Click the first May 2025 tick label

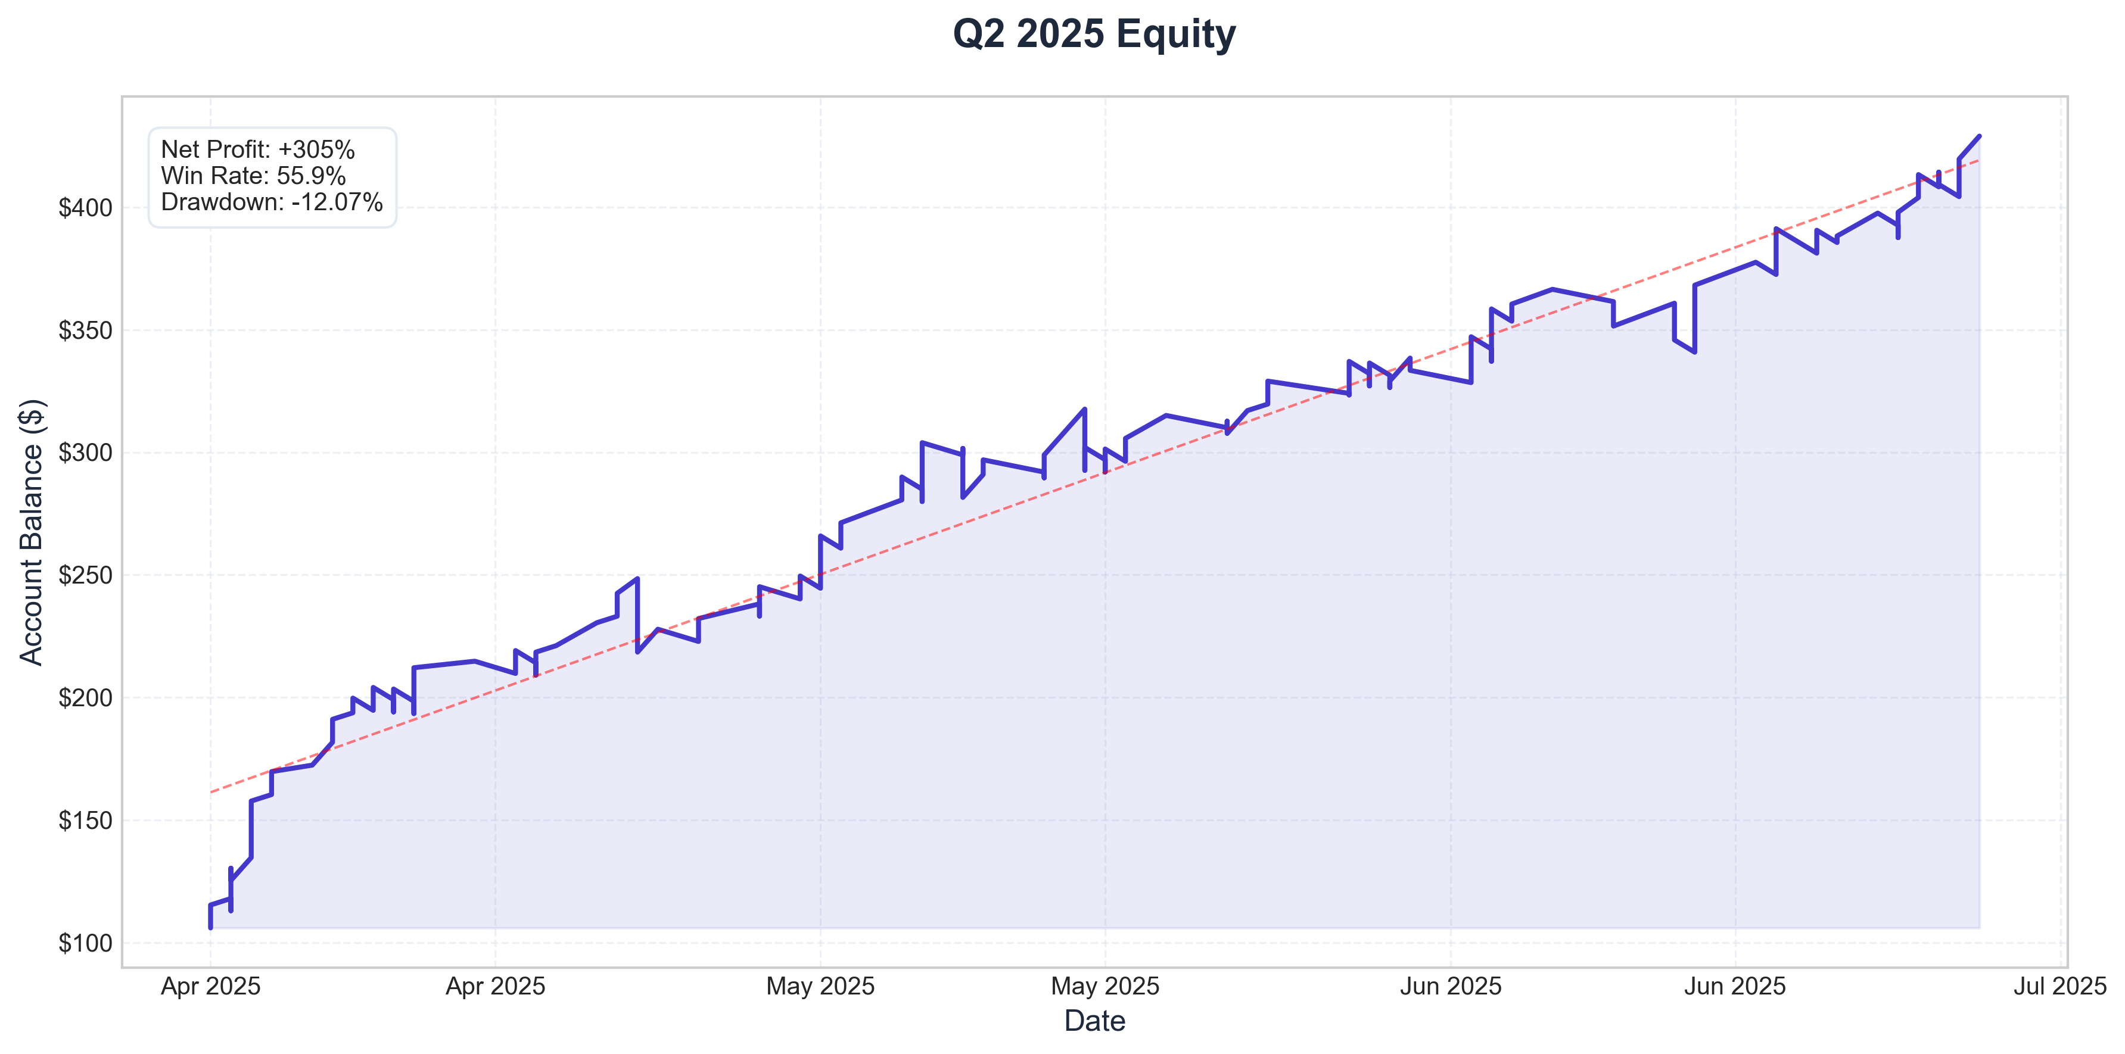(820, 986)
